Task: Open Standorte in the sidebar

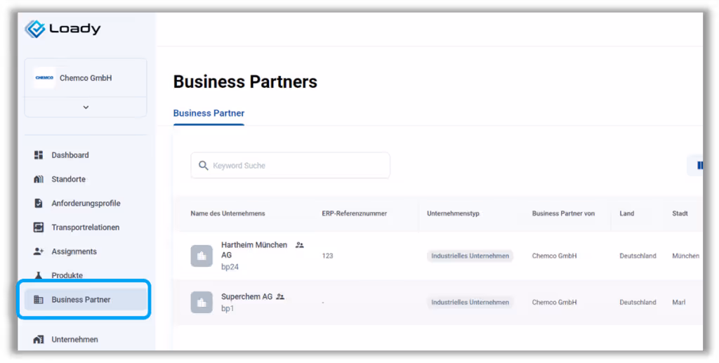Action: pos(68,179)
